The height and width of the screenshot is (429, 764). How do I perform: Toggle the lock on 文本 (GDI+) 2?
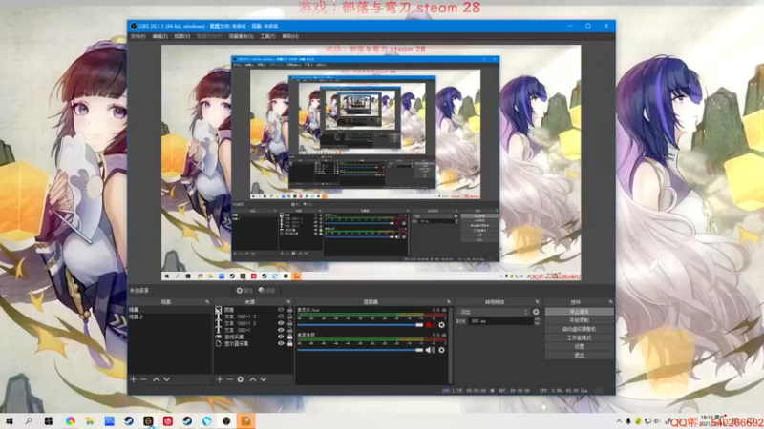coord(289,323)
